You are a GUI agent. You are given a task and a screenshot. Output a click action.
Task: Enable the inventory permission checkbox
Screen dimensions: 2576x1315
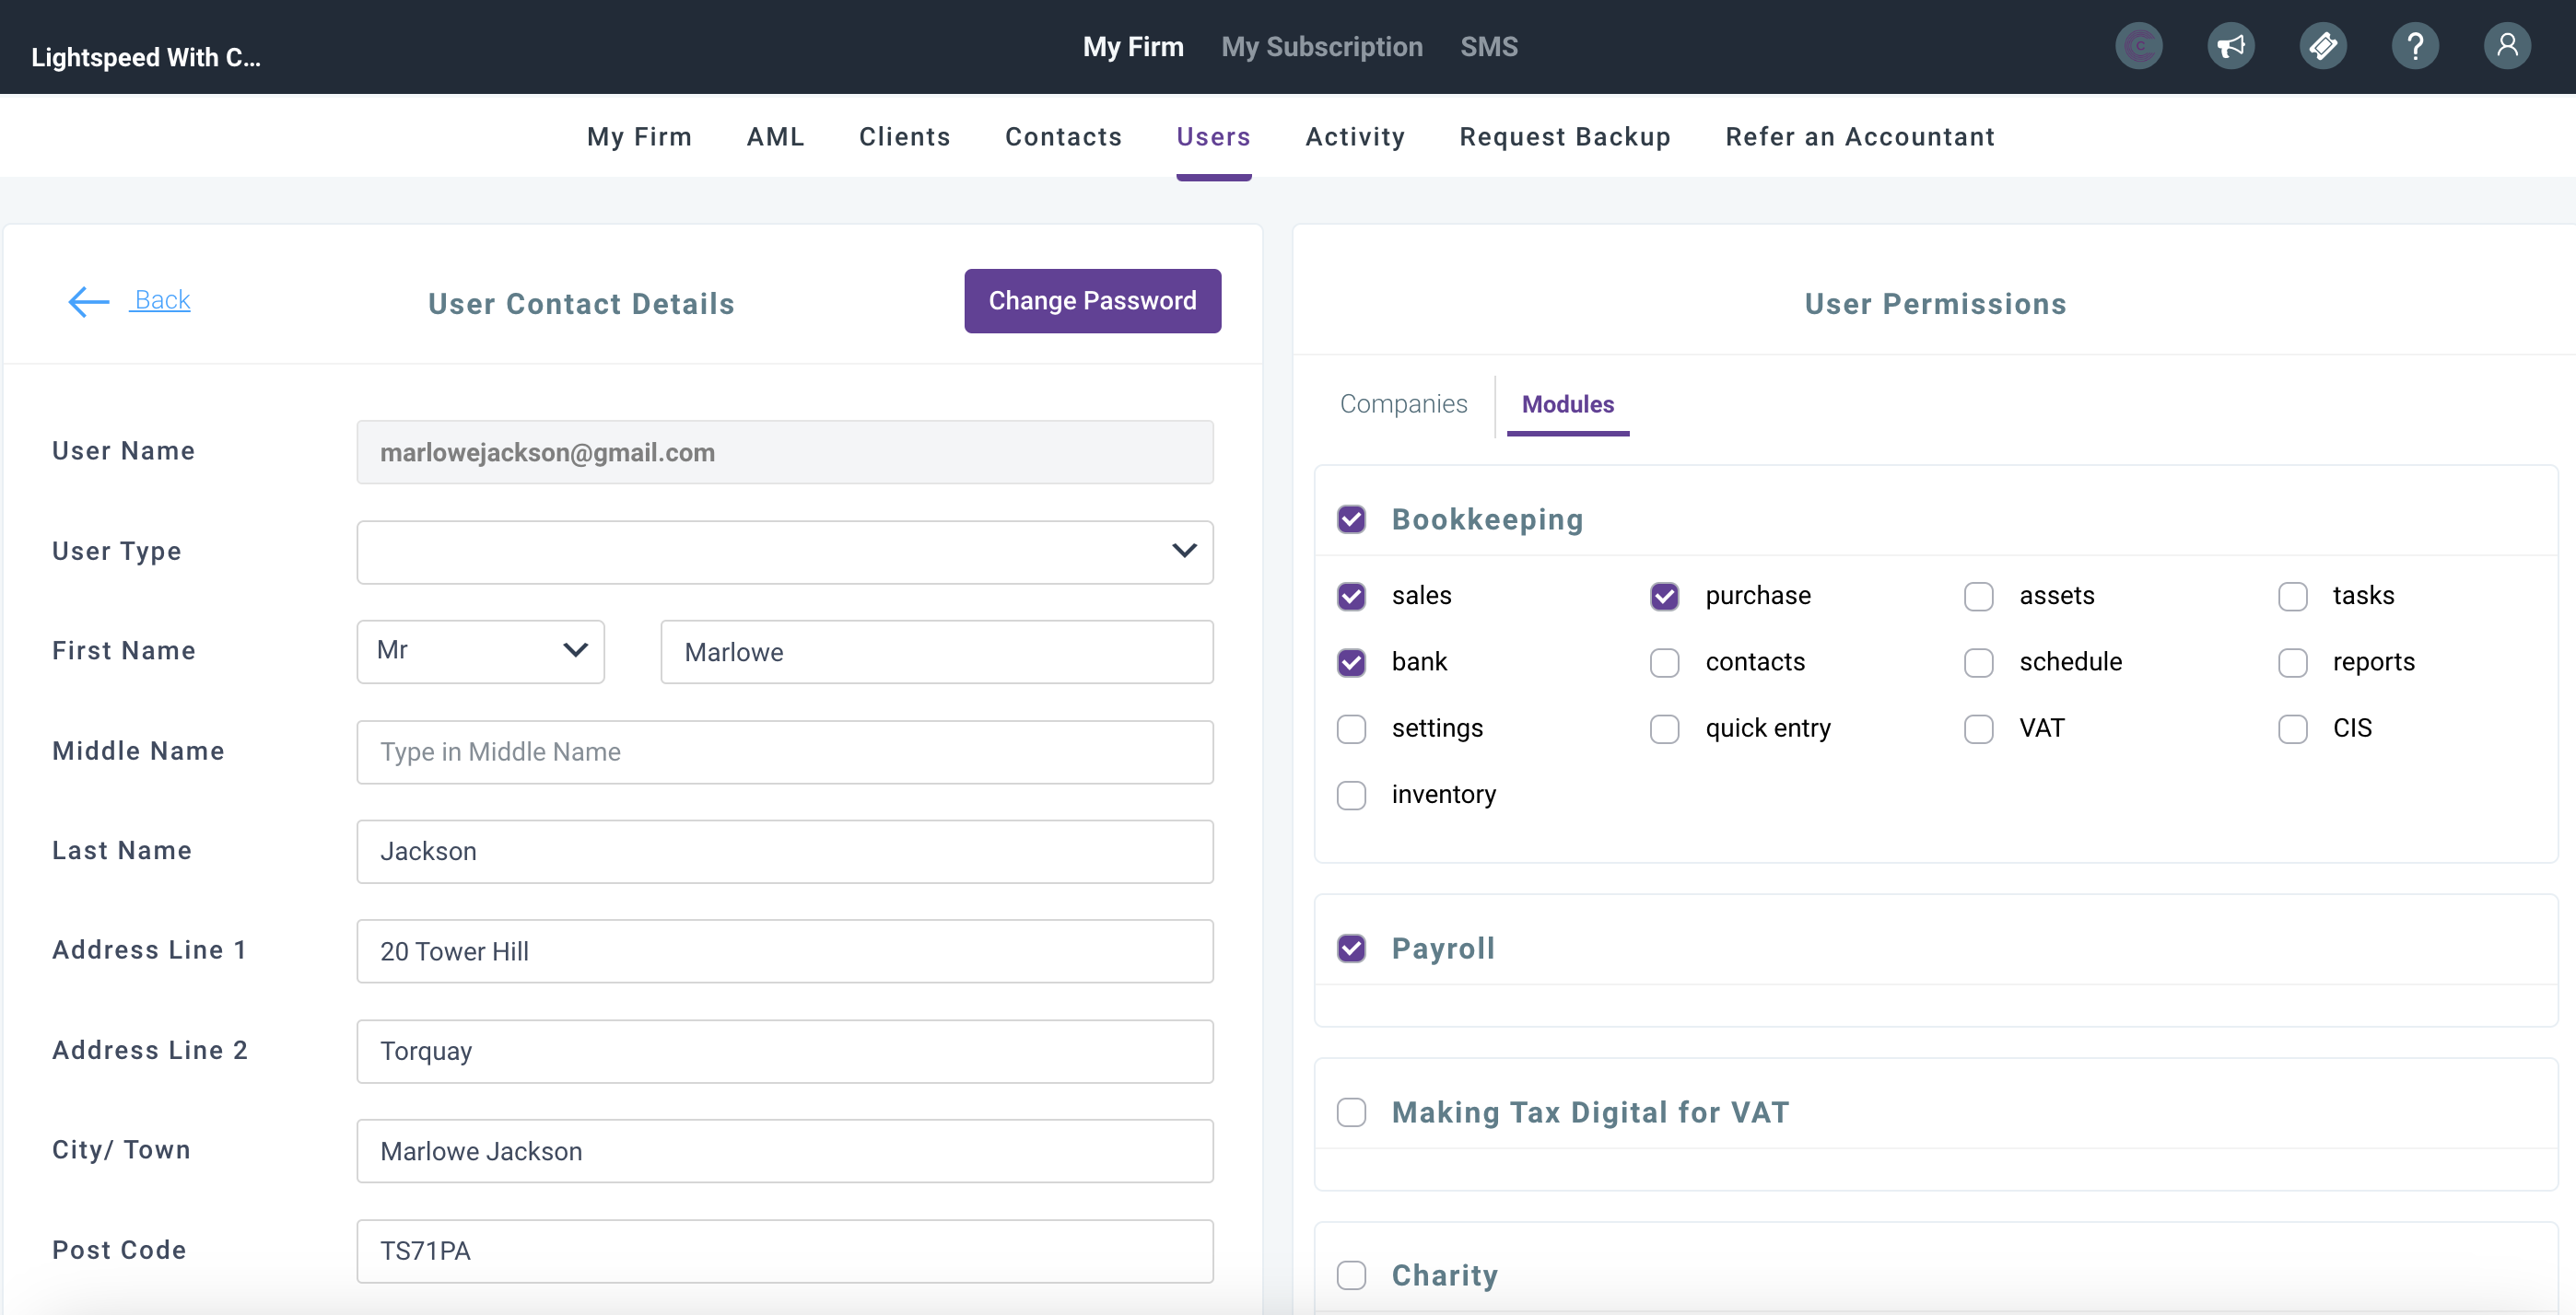point(1351,796)
